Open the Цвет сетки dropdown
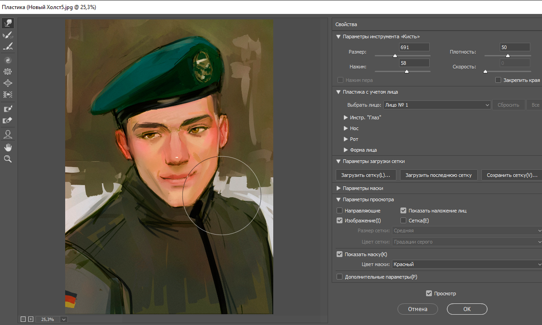 [x=467, y=242]
